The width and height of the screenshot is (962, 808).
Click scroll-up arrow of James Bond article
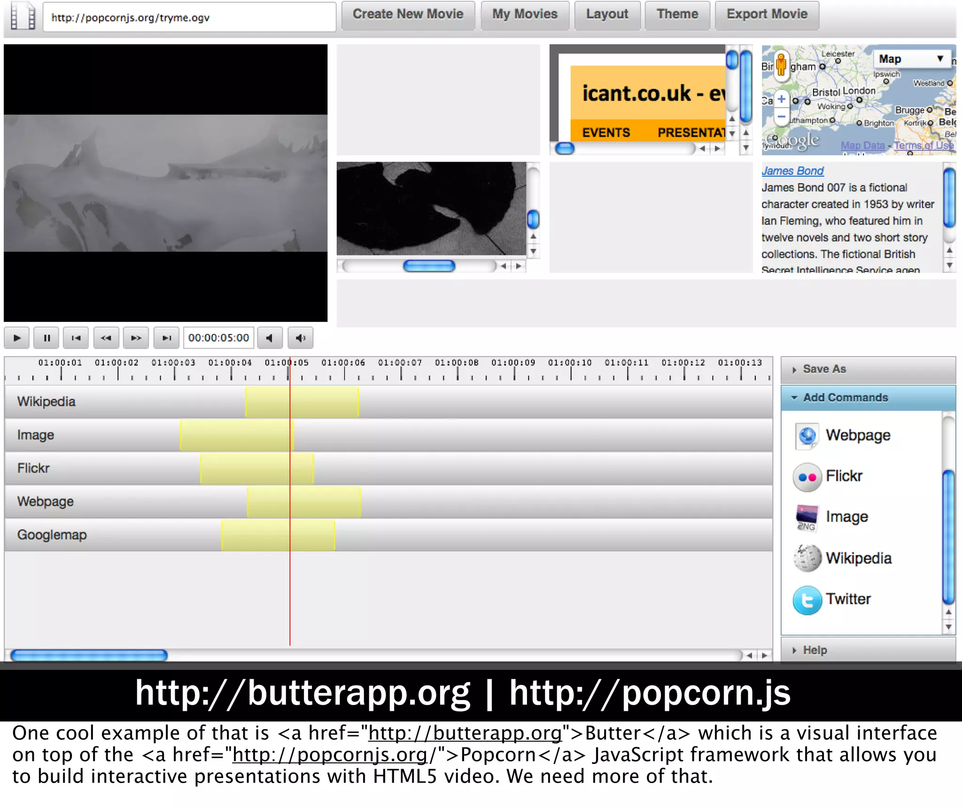coord(949,250)
